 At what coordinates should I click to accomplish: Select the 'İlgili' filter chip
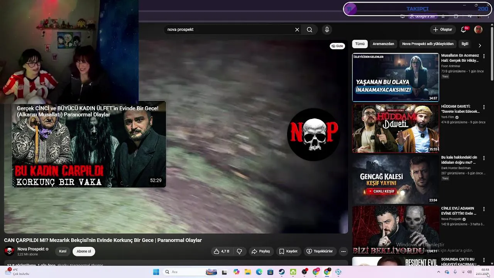(x=465, y=44)
